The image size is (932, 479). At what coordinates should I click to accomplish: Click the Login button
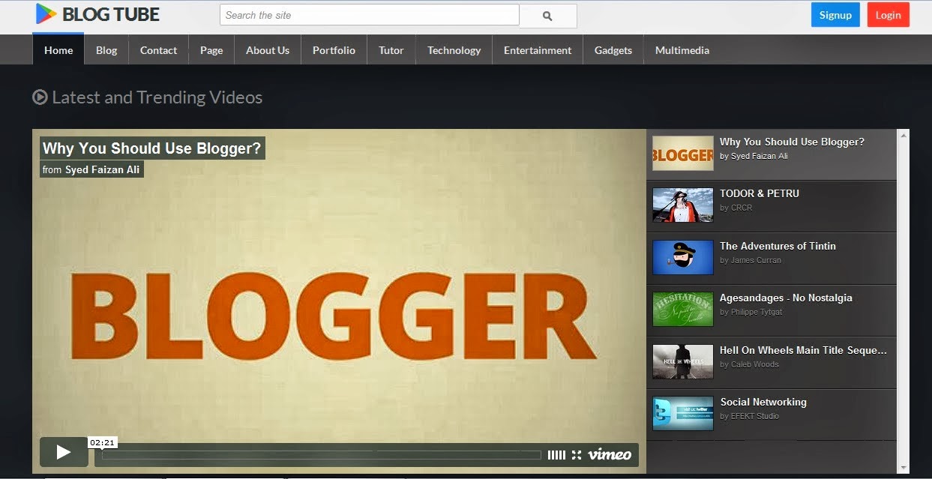888,15
